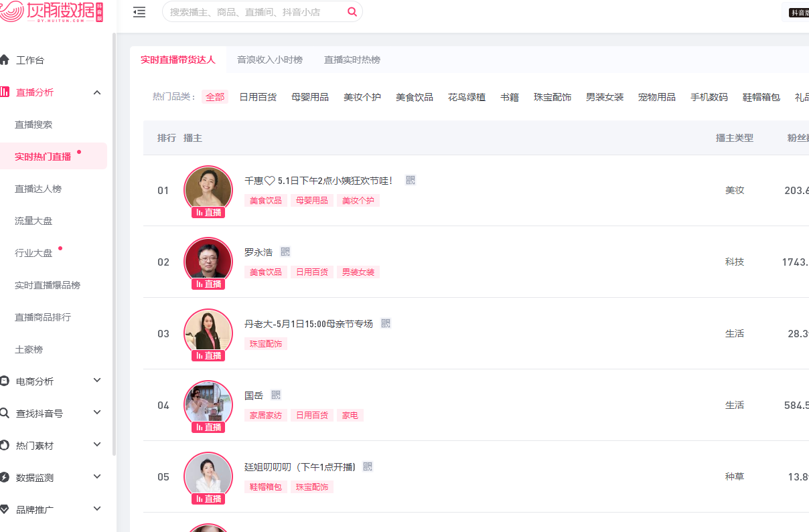This screenshot has width=809, height=532.
Task: Click the 查找抖音号 search icon
Action: 5,414
